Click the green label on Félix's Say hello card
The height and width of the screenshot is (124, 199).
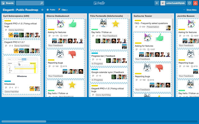click(x=95, y=29)
